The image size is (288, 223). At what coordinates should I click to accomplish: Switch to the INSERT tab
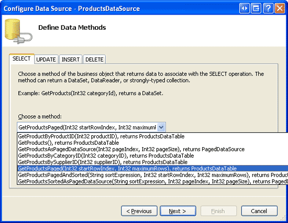pos(71,60)
